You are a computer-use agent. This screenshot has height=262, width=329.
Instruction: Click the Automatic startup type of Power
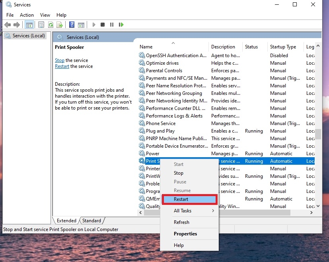pyautogui.click(x=281, y=154)
